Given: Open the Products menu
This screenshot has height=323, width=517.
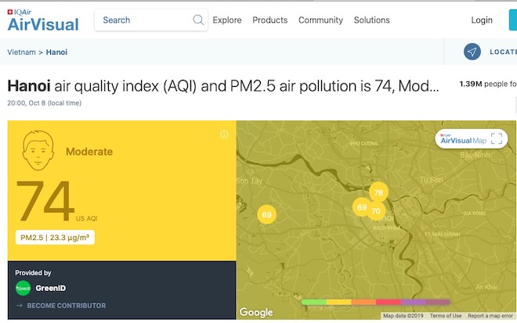Looking at the screenshot, I should (269, 20).
